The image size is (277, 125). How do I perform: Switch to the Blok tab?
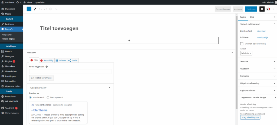(x=252, y=17)
